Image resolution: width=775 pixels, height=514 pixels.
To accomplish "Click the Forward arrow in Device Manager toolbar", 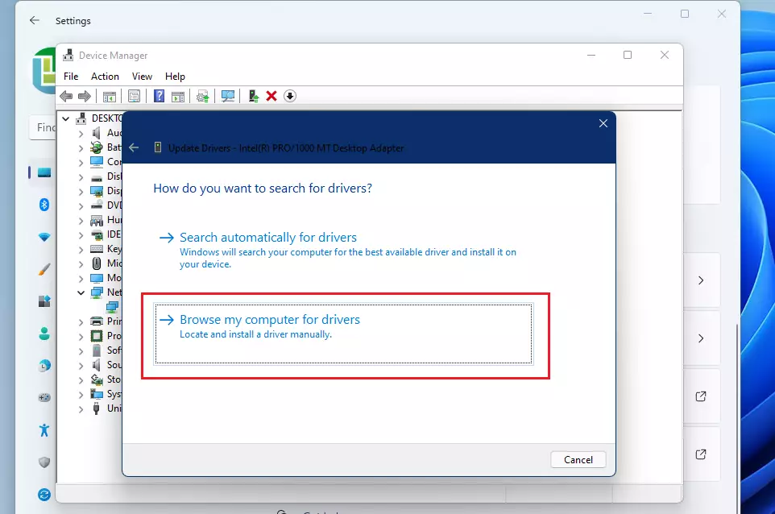I will point(85,96).
